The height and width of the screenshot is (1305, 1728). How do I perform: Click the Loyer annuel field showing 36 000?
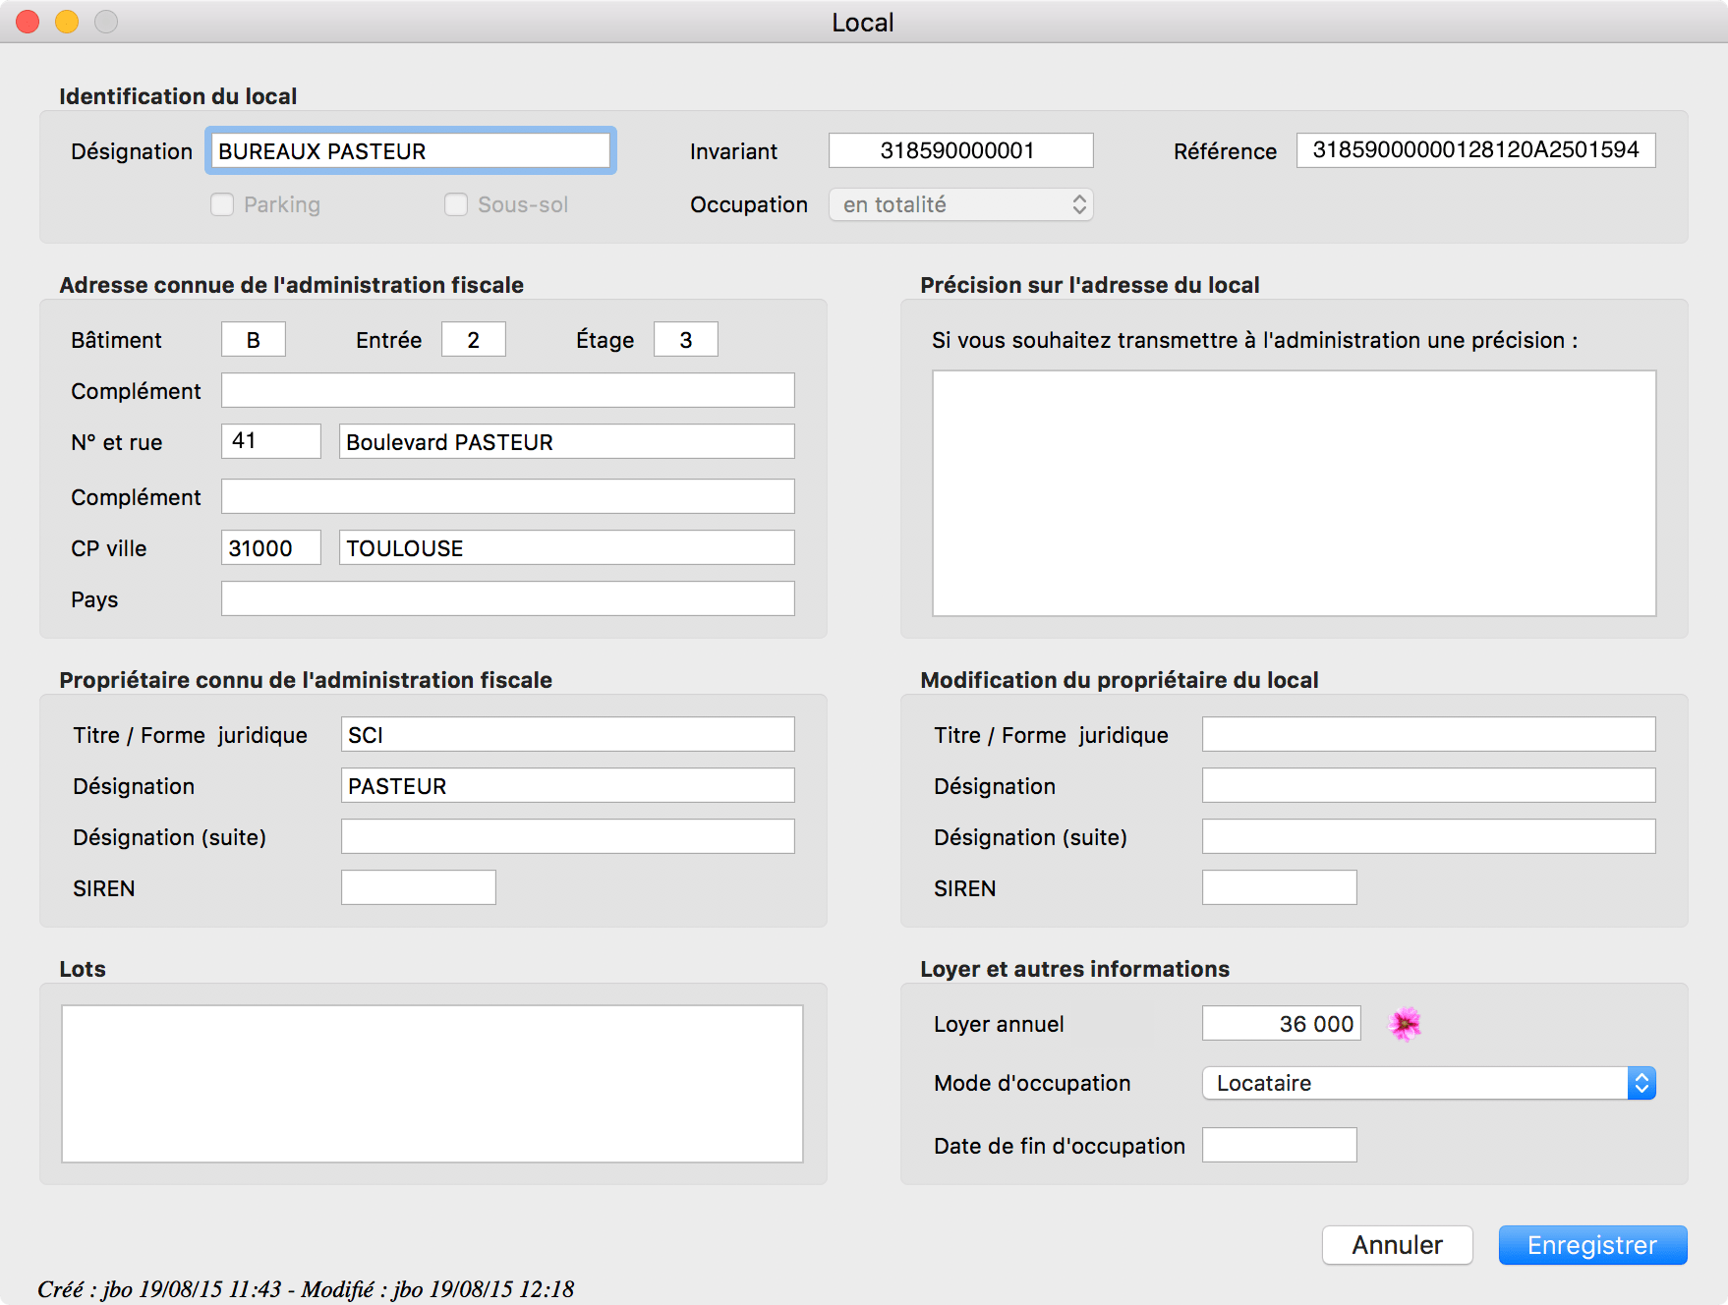click(x=1281, y=1023)
